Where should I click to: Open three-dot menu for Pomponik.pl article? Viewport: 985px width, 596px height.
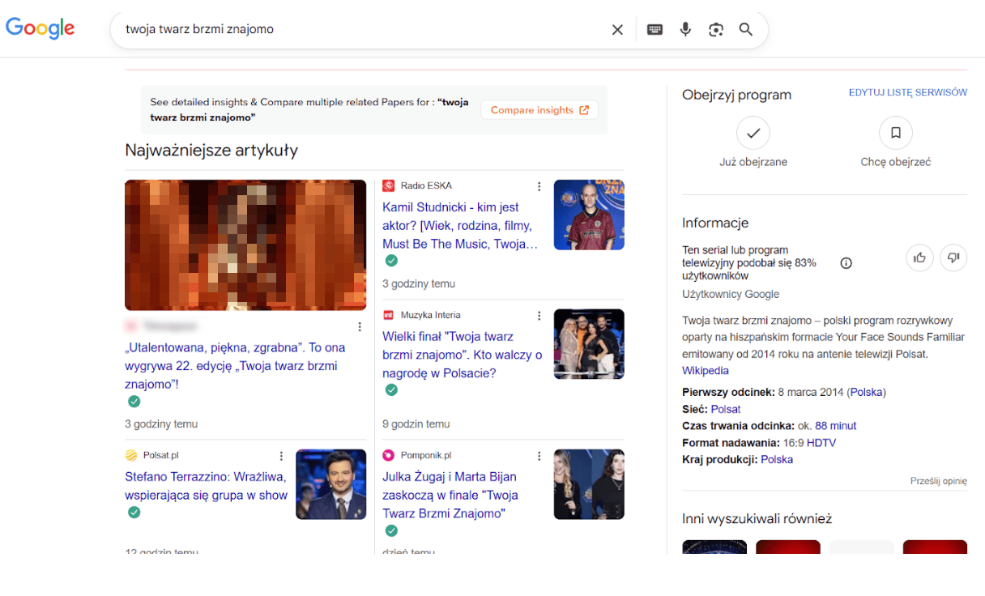coord(539,456)
